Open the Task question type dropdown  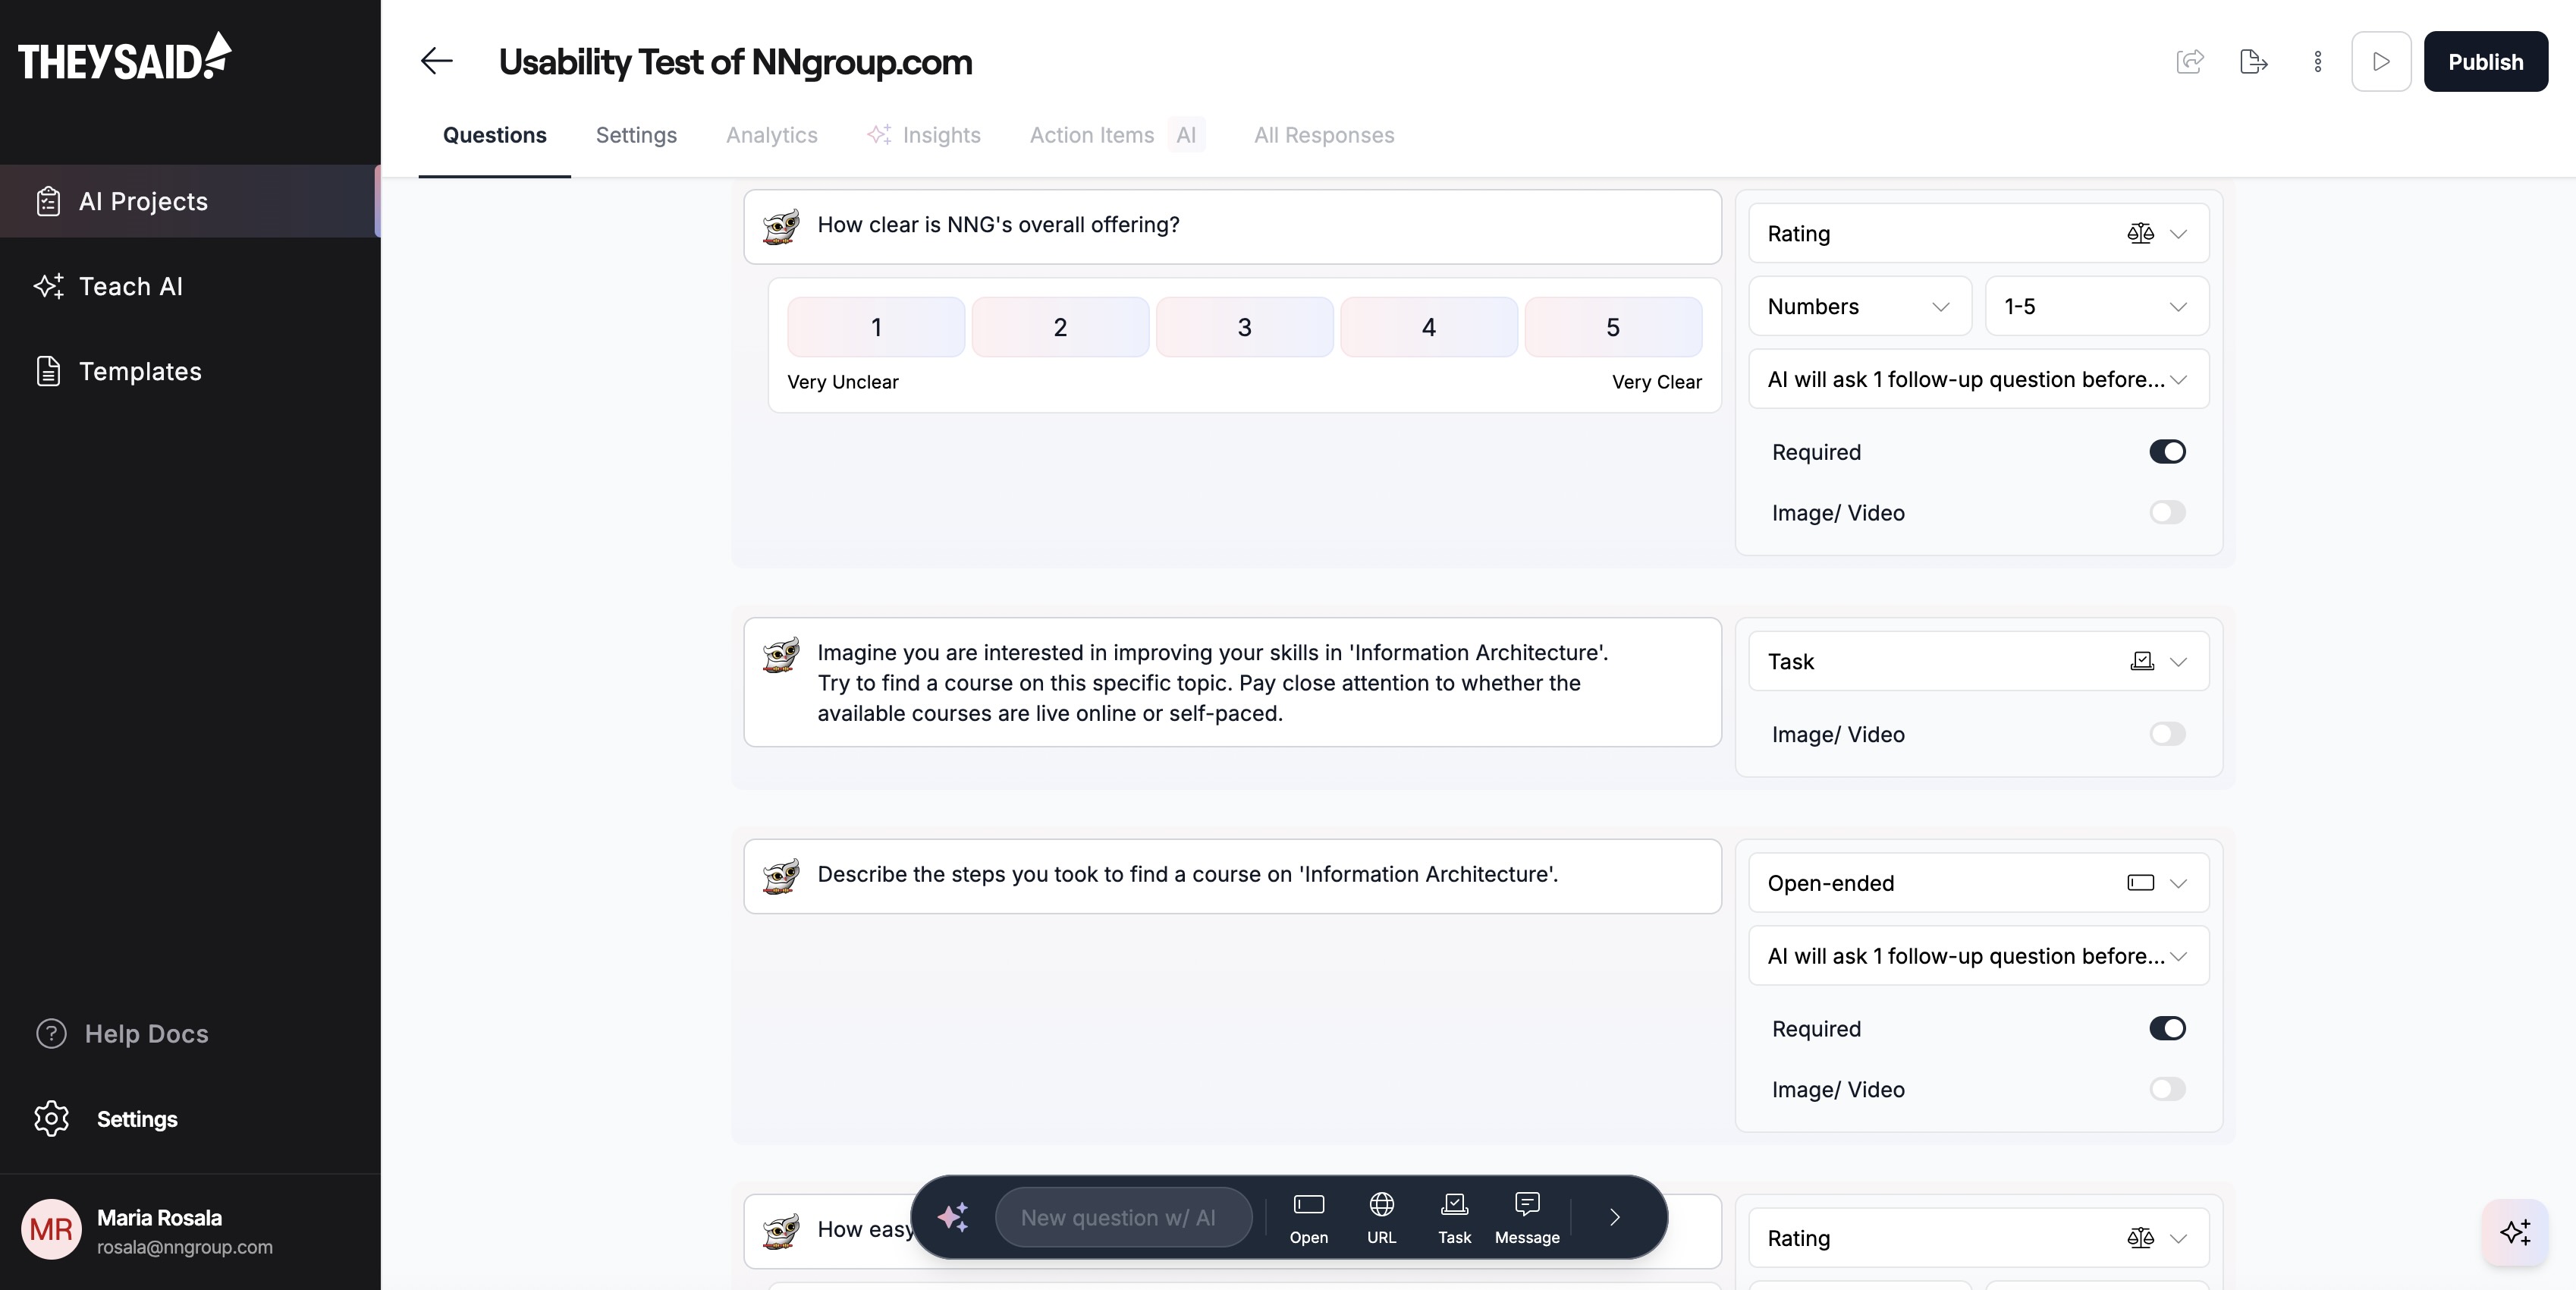pos(1978,661)
